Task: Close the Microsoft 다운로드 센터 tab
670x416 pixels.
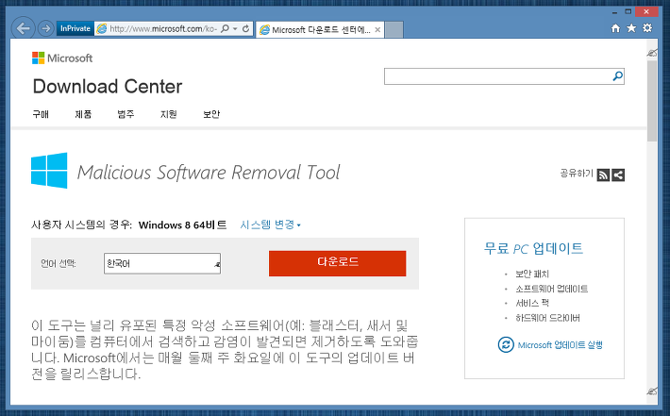Action: tap(377, 30)
